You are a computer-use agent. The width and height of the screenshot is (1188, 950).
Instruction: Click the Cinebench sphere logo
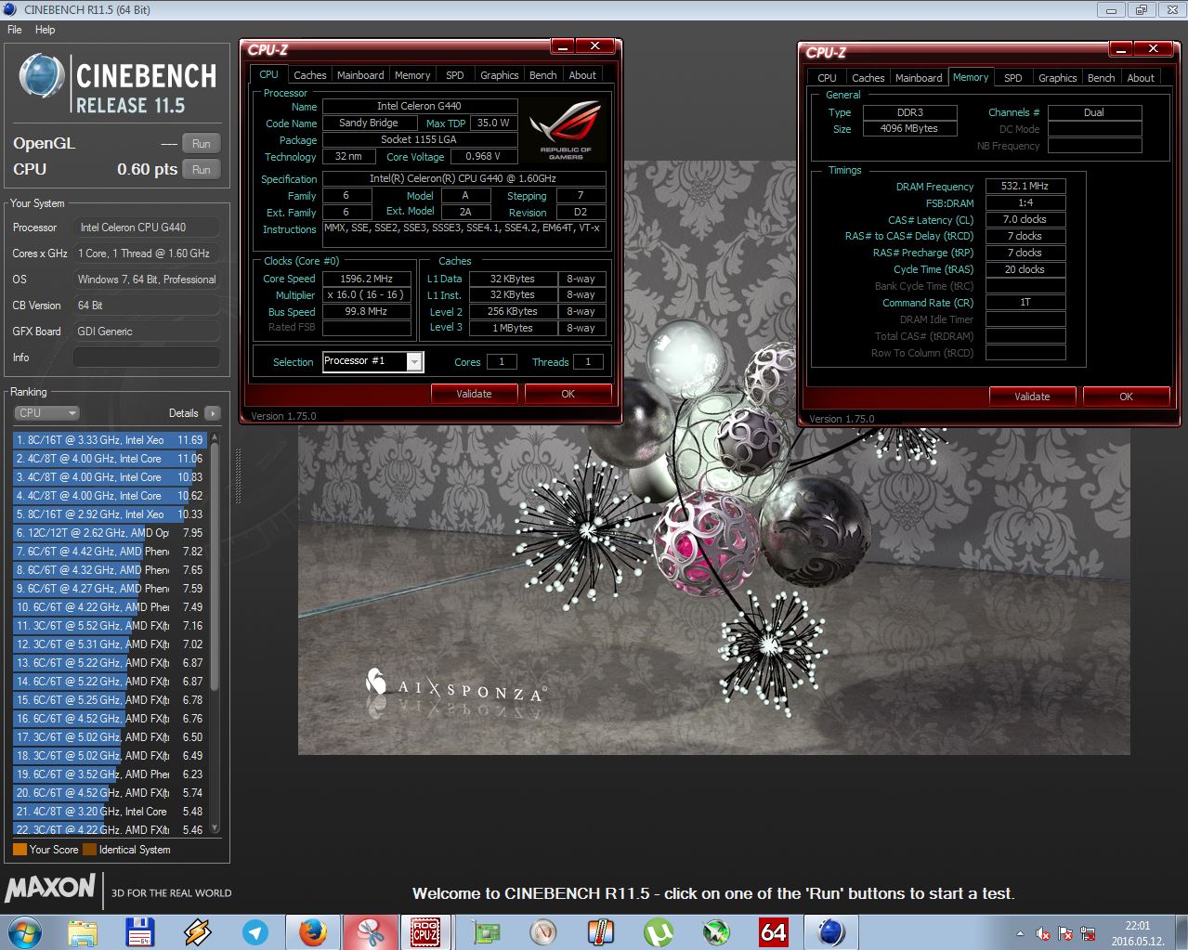41,76
